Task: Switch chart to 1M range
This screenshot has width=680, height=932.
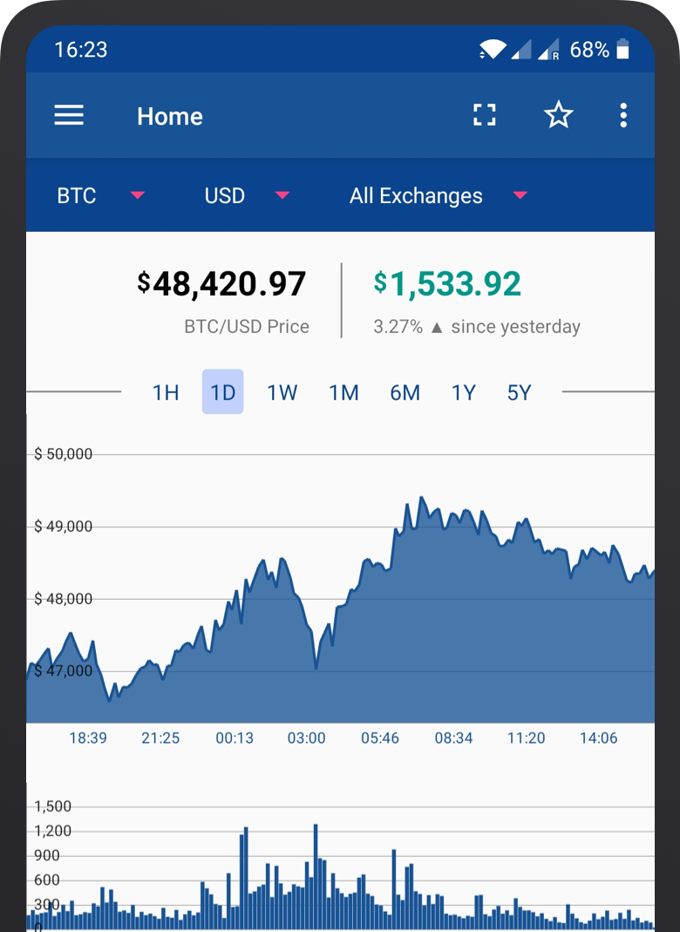Action: [x=343, y=392]
